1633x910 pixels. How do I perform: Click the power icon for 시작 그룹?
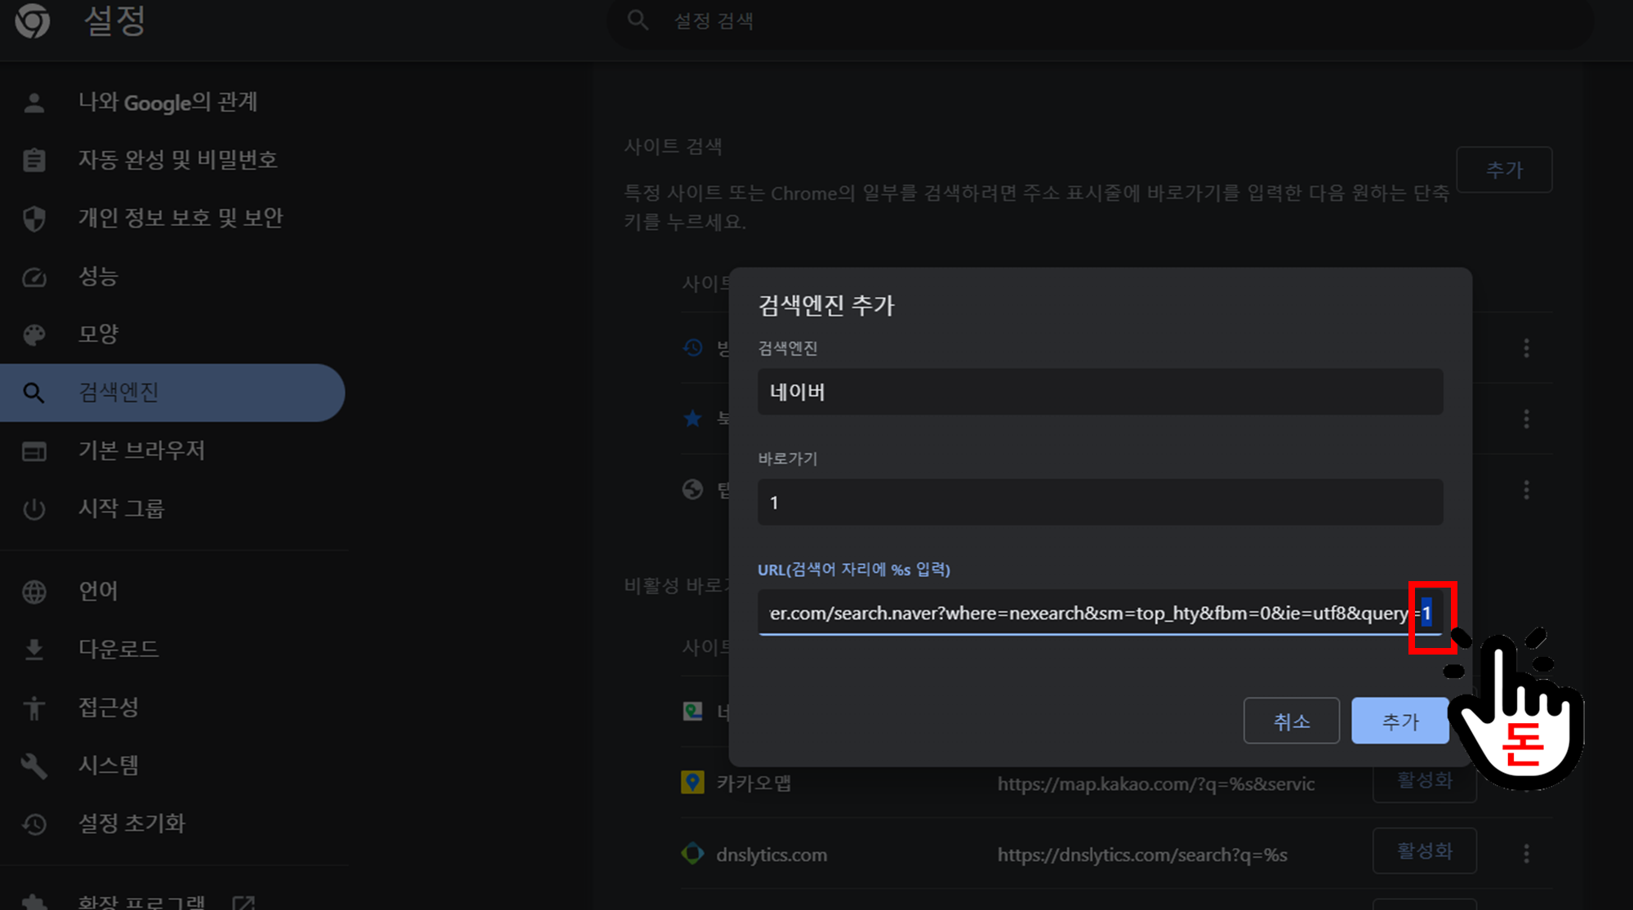pos(34,509)
